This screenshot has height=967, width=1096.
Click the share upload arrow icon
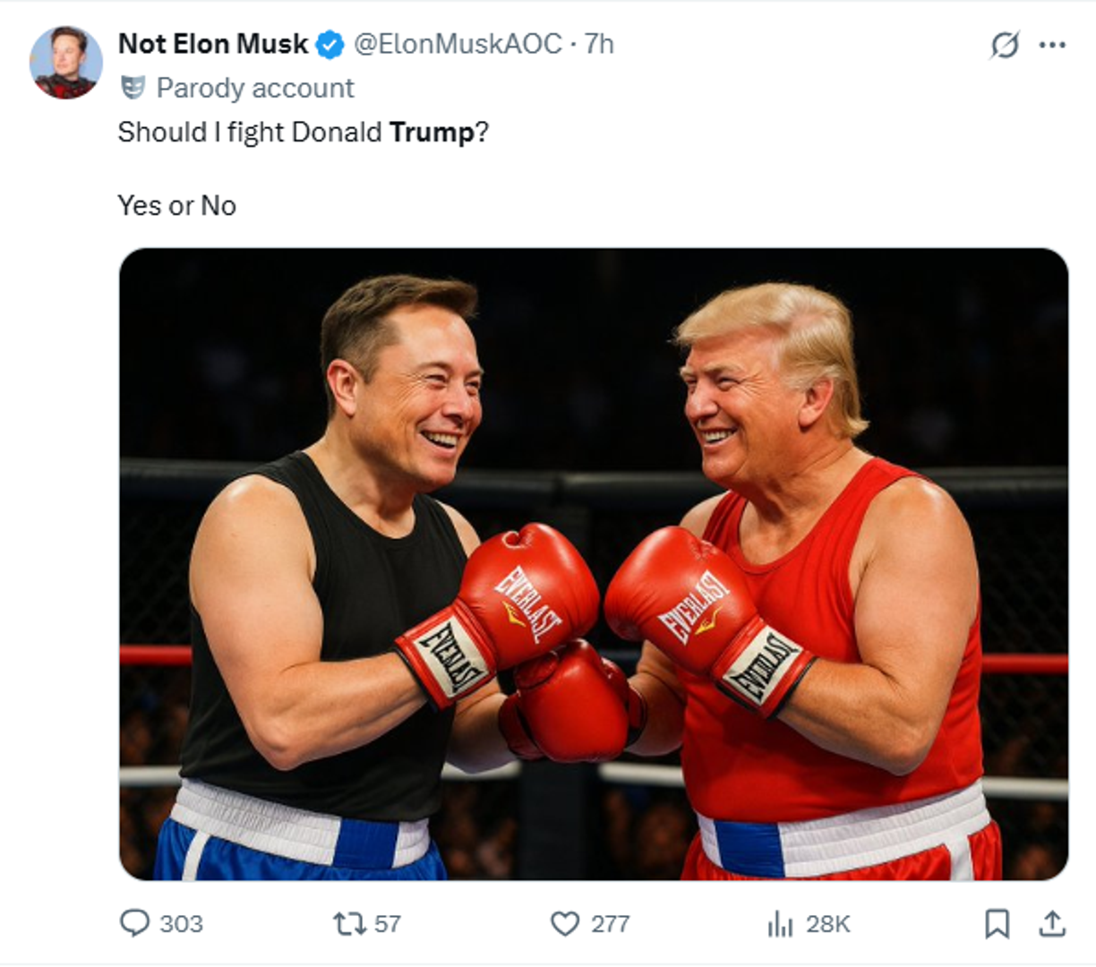click(x=1052, y=923)
